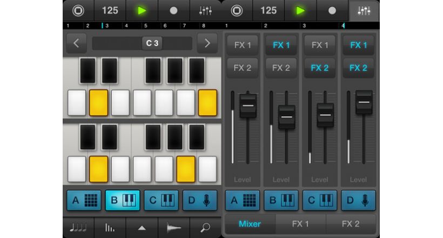The height and width of the screenshot is (238, 443).
Task: Play highlighted second white key on upper keyboard
Action: click(x=99, y=103)
